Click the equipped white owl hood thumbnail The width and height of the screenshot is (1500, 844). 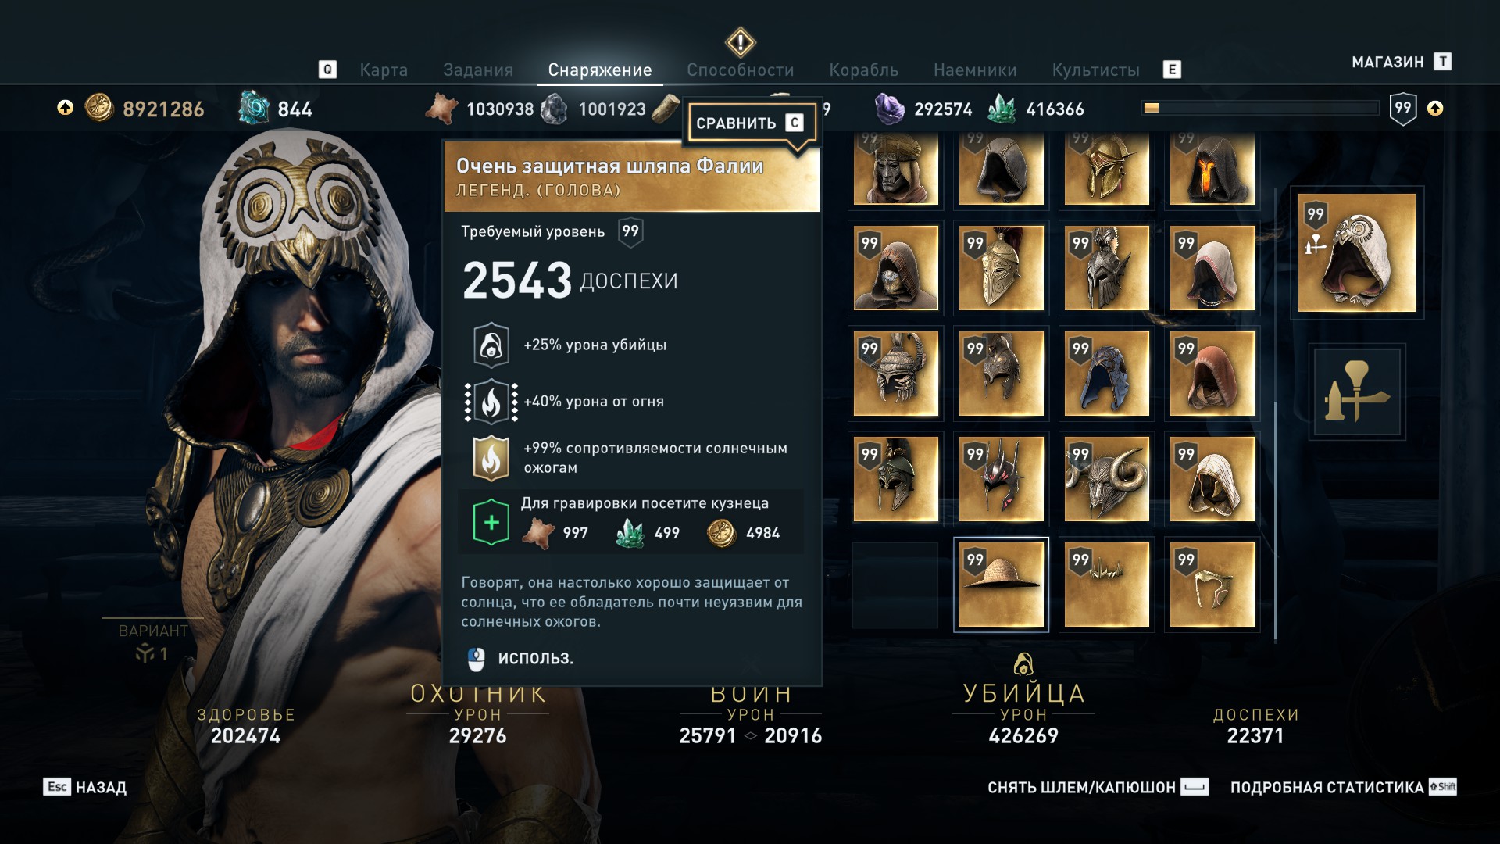(x=1357, y=253)
